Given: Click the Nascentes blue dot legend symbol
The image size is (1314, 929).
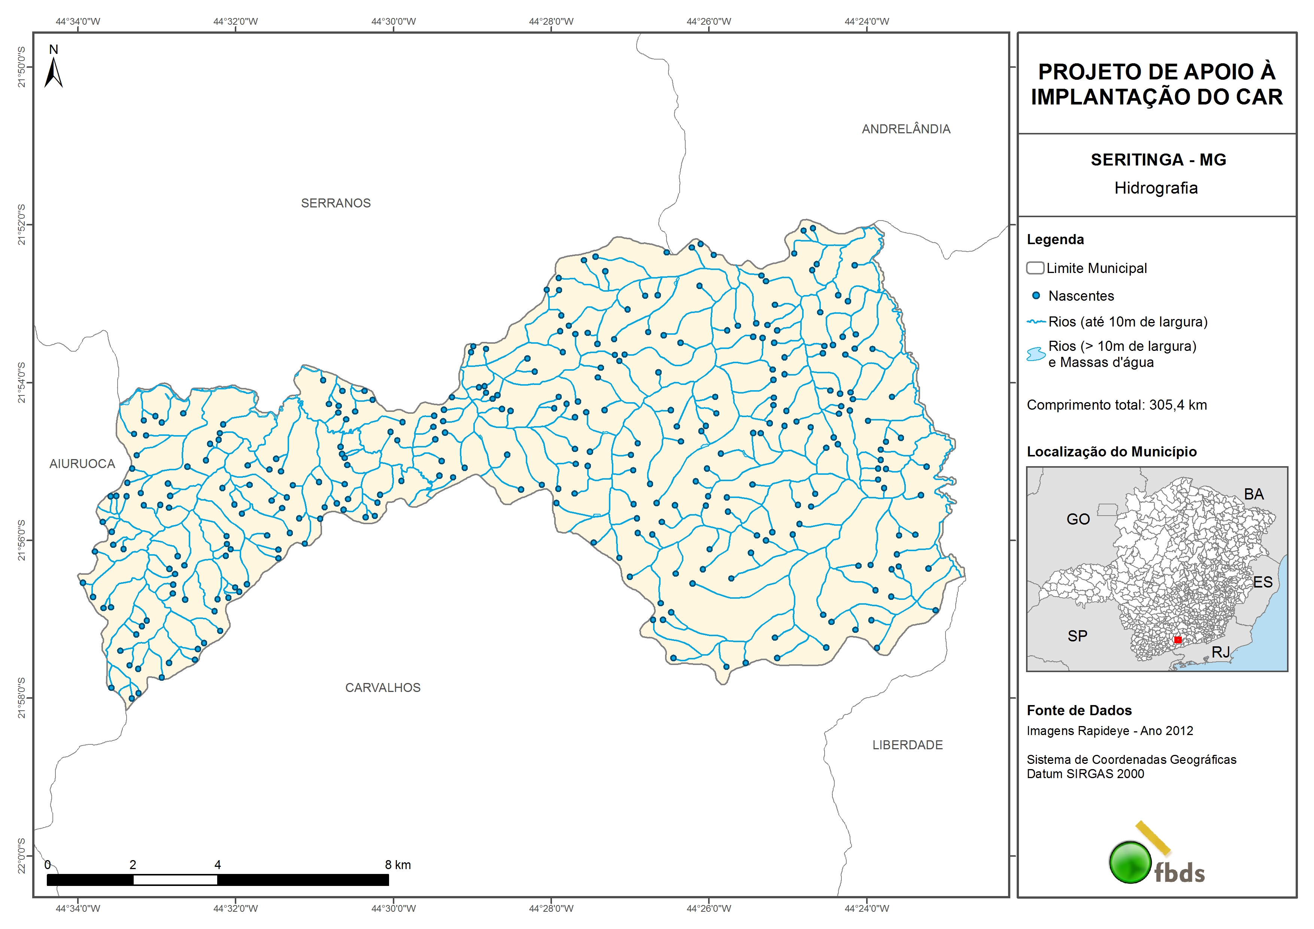Looking at the screenshot, I should click(1036, 296).
